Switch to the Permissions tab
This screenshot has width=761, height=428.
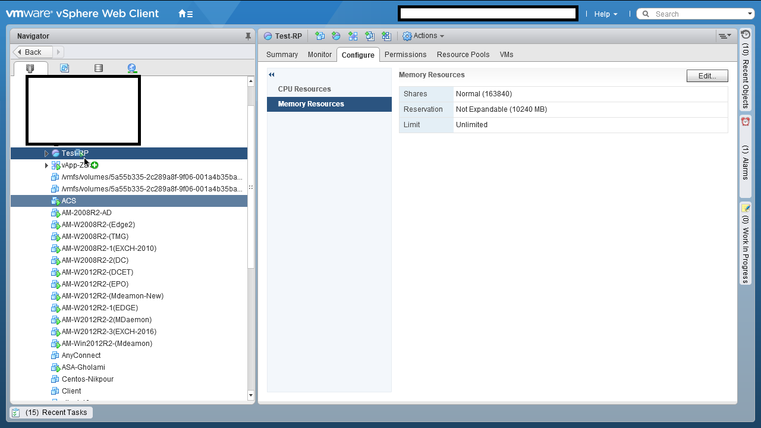pyautogui.click(x=405, y=55)
